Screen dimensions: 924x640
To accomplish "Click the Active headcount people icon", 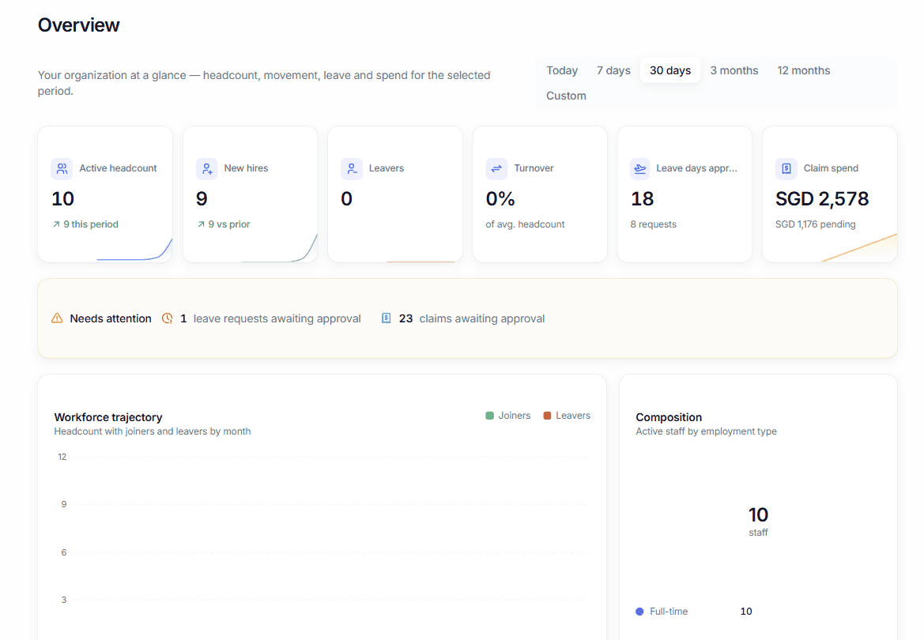I will 62,168.
